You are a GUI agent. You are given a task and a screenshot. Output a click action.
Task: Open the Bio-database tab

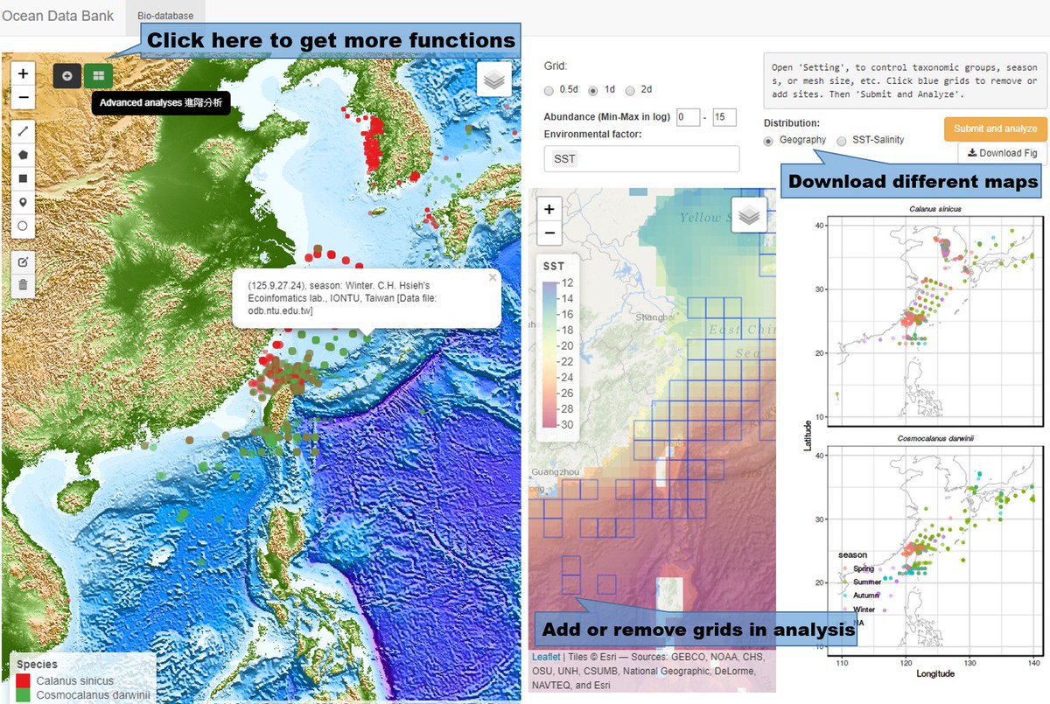tap(164, 16)
